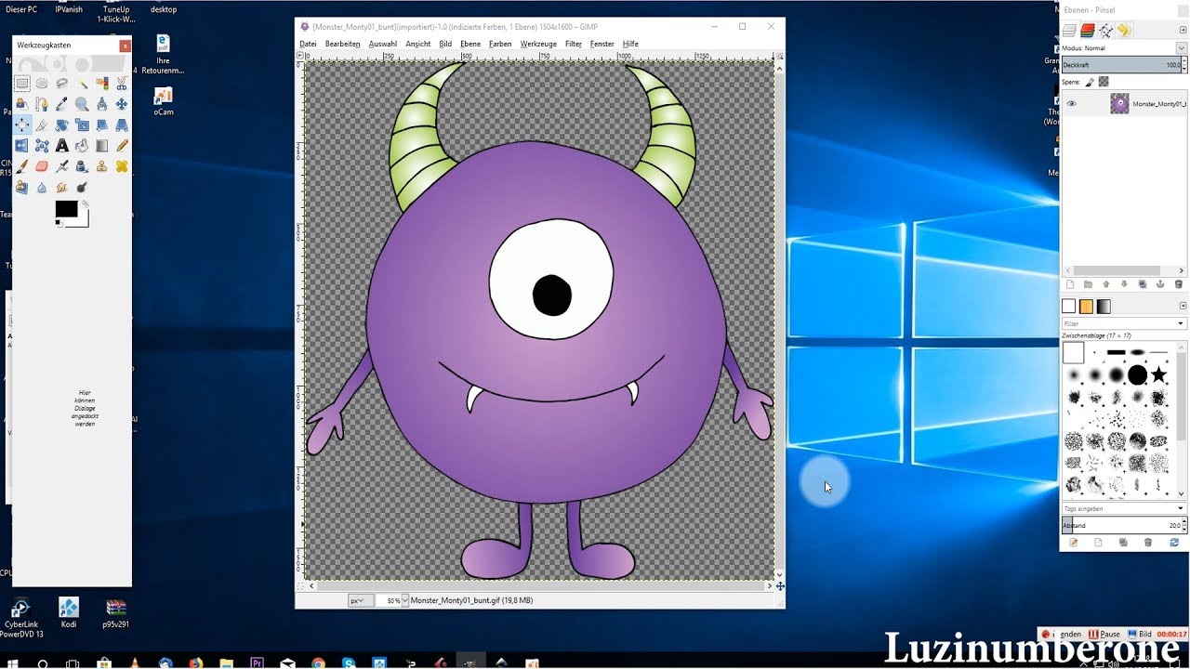1190x669 pixels.
Task: Select the Paintbrush tool
Action: pos(21,166)
